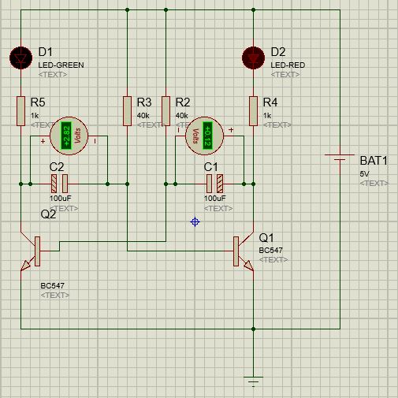
Task: Click the 40k value under R3
Action: click(x=143, y=115)
